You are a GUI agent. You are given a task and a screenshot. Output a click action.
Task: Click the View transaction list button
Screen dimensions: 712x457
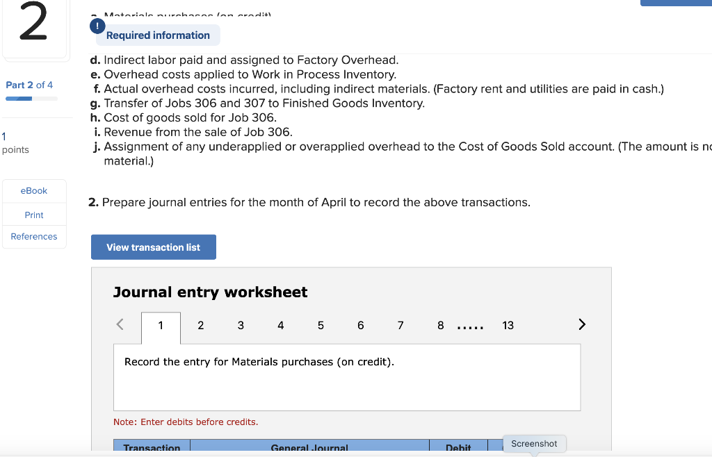(153, 247)
